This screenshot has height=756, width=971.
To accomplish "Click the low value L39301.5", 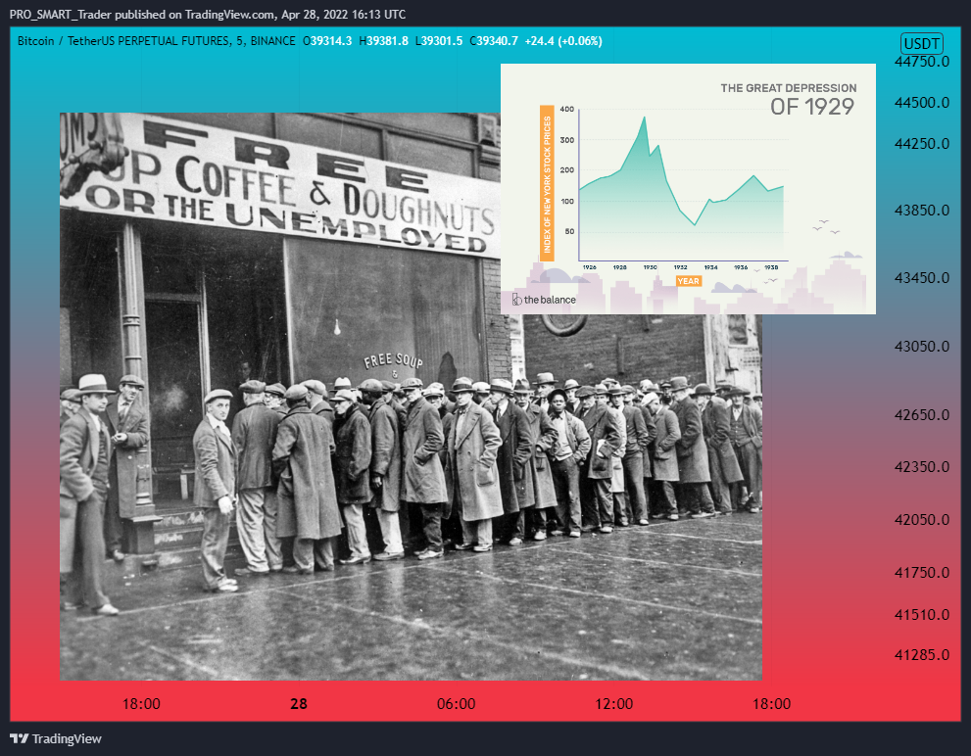I will click(439, 41).
